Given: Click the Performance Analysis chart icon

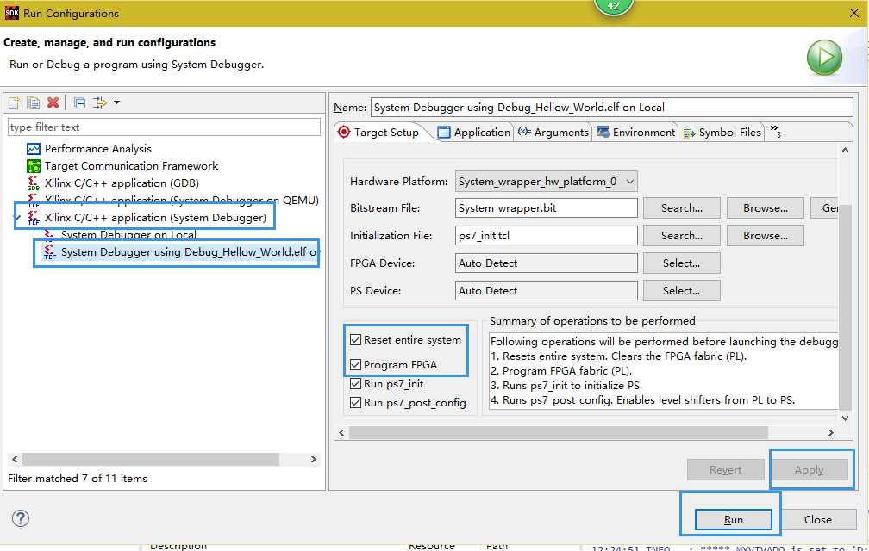Looking at the screenshot, I should point(34,149).
